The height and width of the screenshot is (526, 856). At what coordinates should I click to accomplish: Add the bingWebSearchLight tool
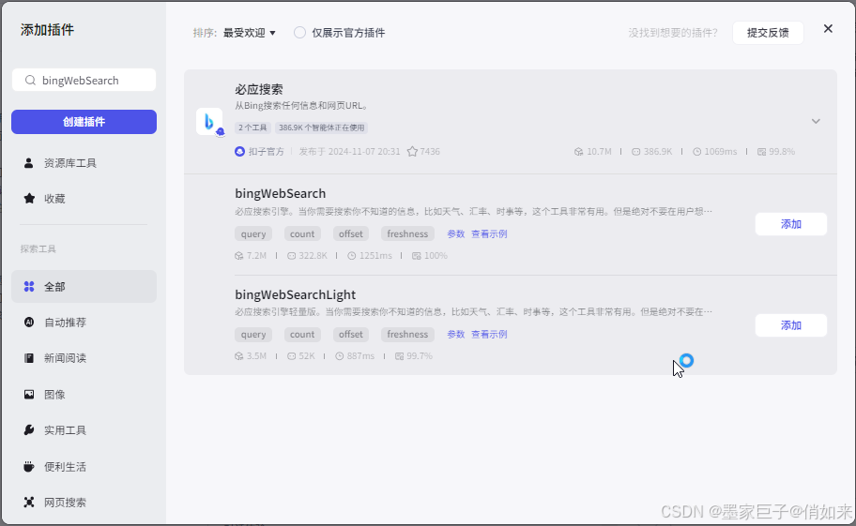[x=791, y=325]
